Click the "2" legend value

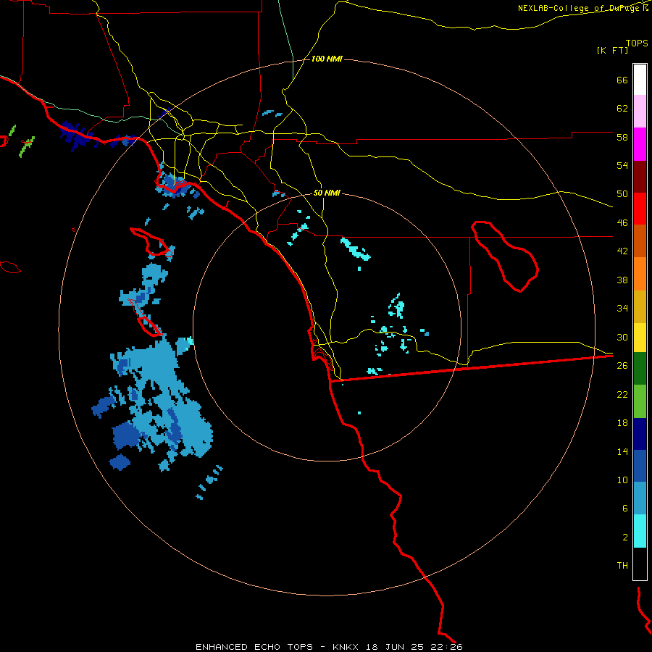pos(625,538)
